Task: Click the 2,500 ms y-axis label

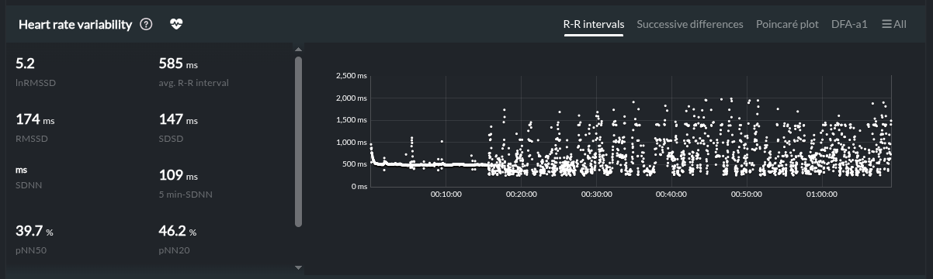Action: pyautogui.click(x=352, y=76)
